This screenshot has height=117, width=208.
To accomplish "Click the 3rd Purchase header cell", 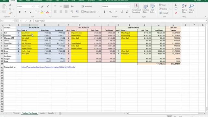I will coord(134,28).
